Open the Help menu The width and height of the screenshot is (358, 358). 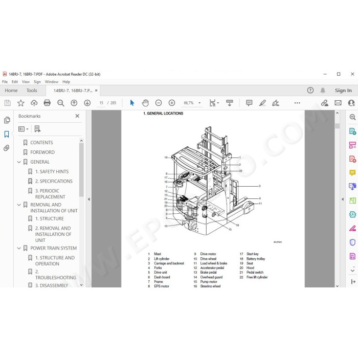pos(66,82)
